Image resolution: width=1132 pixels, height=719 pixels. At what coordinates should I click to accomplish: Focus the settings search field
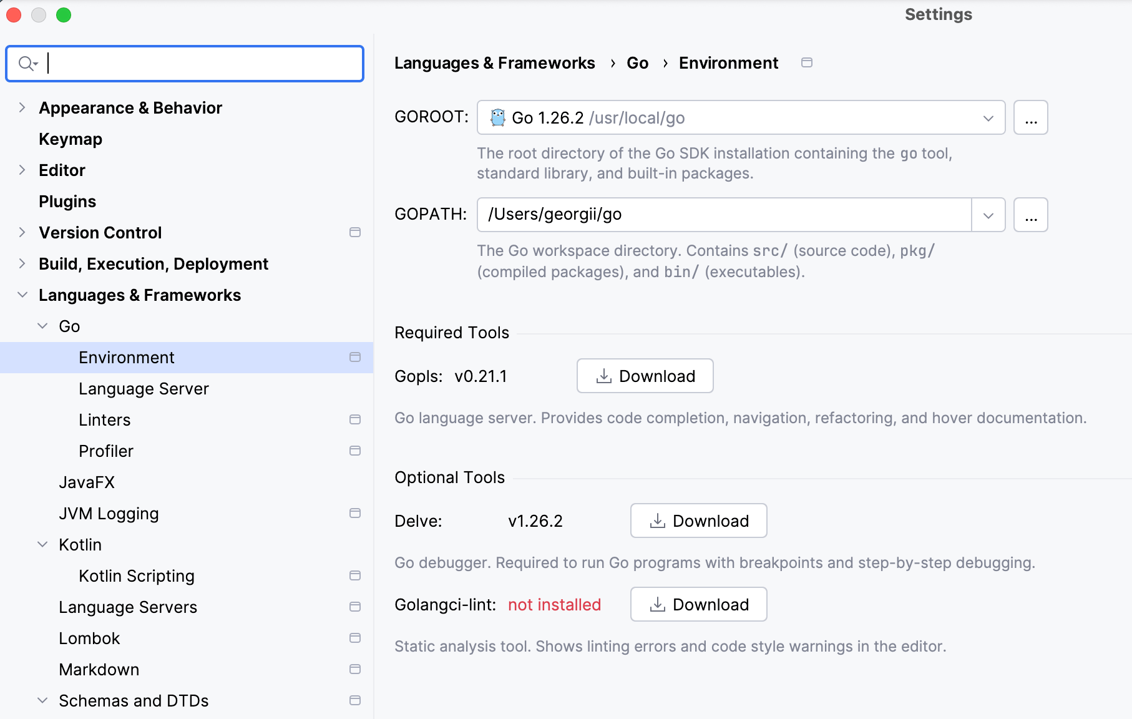click(x=185, y=64)
